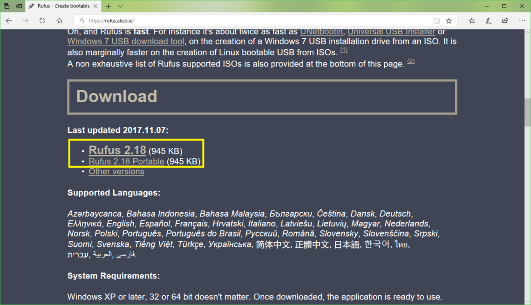The width and height of the screenshot is (531, 305).
Task: Go back to the previous page
Action: 9,21
